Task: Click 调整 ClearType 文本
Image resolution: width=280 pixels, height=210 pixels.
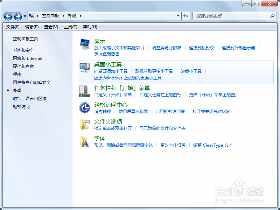Action: [x=213, y=145]
